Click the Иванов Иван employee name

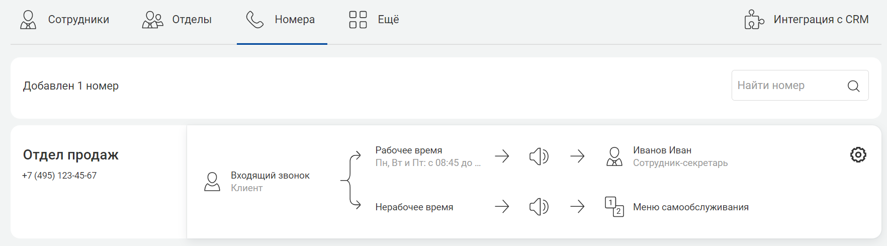point(662,150)
